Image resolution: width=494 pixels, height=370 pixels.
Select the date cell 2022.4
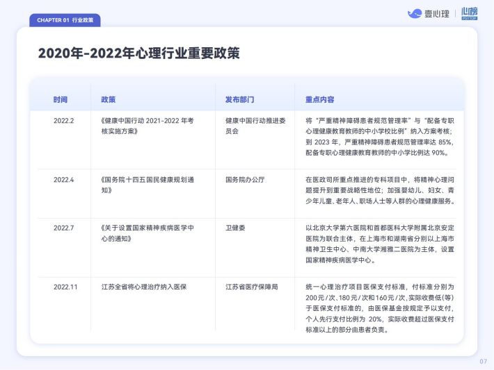pyautogui.click(x=63, y=180)
